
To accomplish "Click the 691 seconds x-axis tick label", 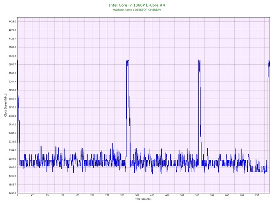I will [242, 195].
